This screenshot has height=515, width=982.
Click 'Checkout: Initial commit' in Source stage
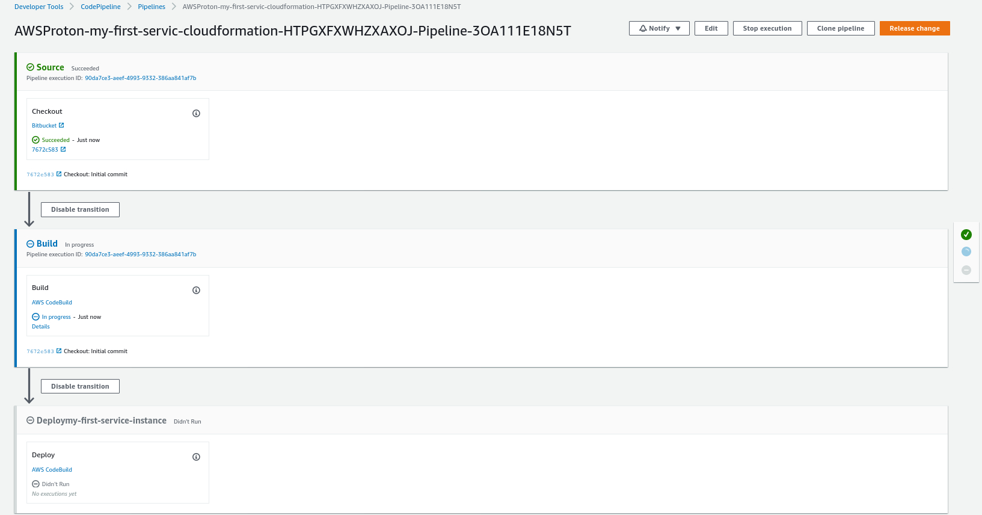click(96, 174)
